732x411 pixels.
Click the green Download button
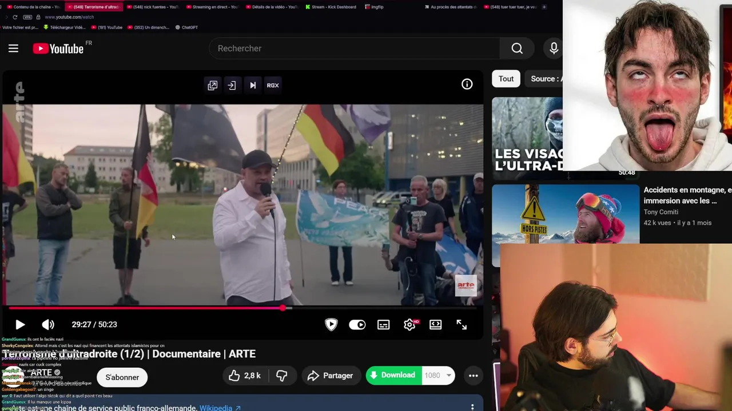pos(393,375)
